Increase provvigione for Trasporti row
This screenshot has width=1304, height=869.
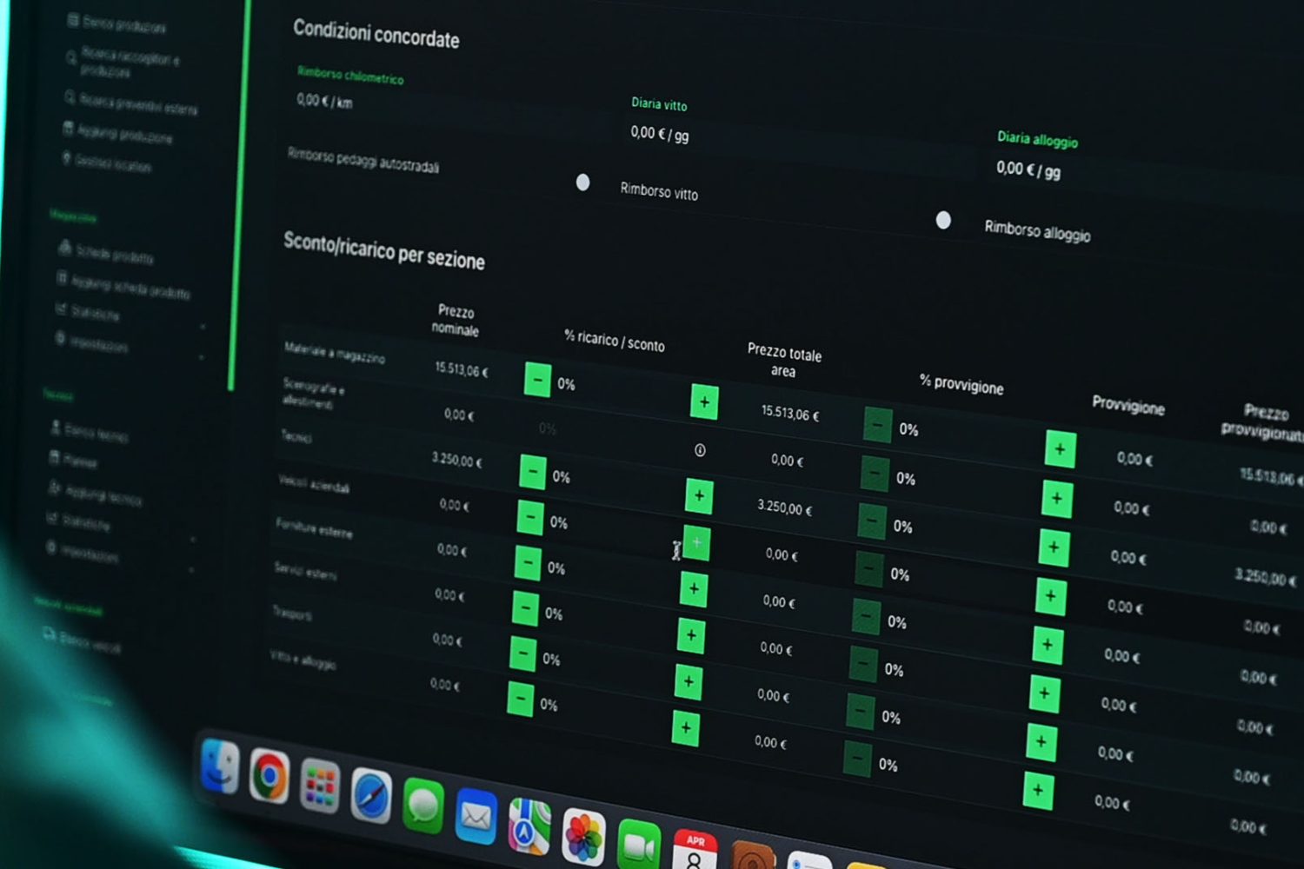(x=1041, y=742)
